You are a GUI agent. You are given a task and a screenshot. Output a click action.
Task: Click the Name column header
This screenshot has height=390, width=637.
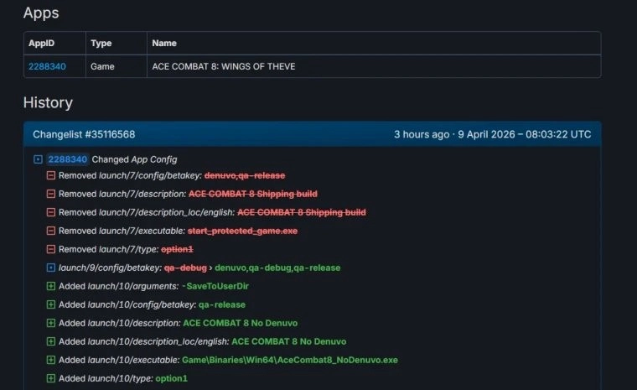point(164,43)
